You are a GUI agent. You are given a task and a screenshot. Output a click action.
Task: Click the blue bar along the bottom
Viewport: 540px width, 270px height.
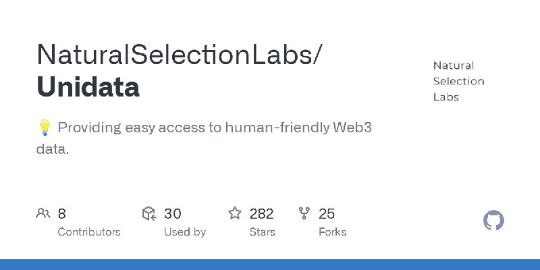click(270, 264)
